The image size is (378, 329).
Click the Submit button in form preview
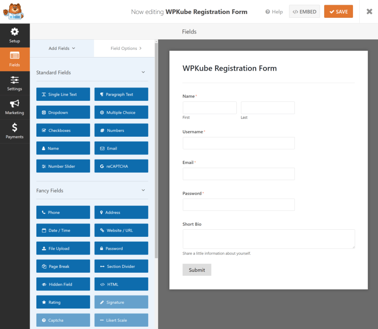(197, 270)
